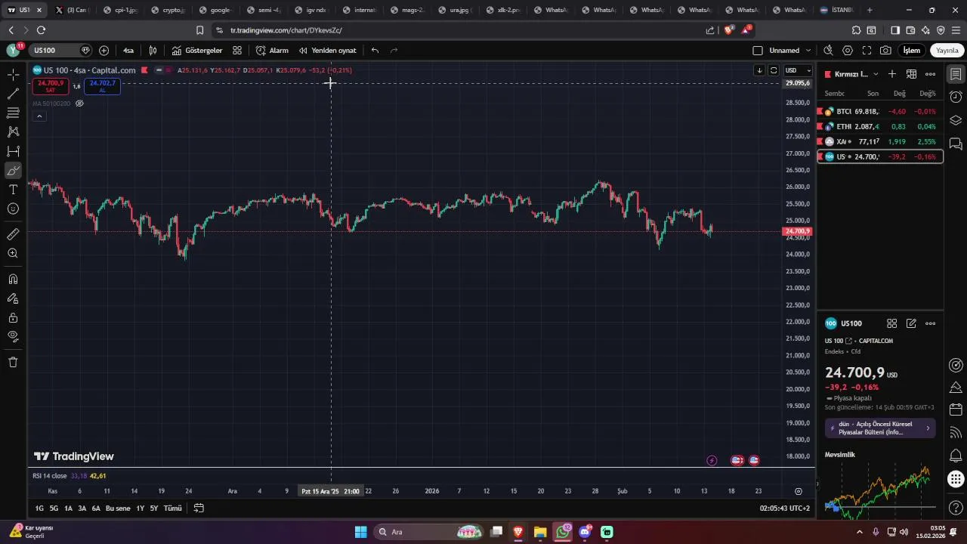Select the brush drawing tool
This screenshot has width=967, height=544.
[x=13, y=171]
